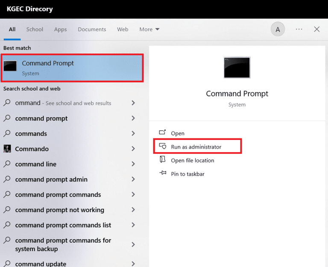The image size is (328, 267).
Task: Choose Run as administrator
Action: [196, 147]
